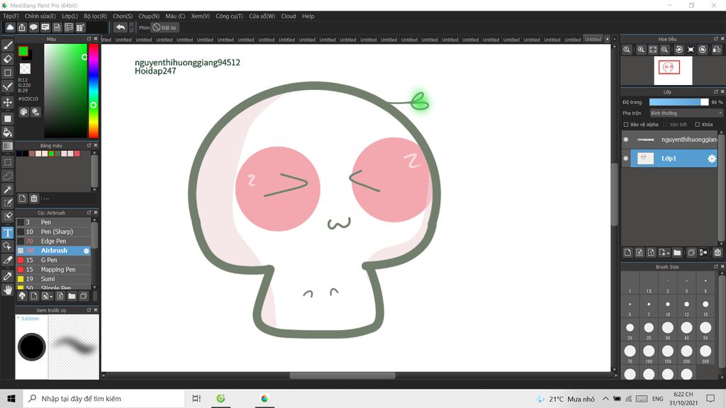
Task: Click the Đặt lại snap reset button
Action: 165,28
